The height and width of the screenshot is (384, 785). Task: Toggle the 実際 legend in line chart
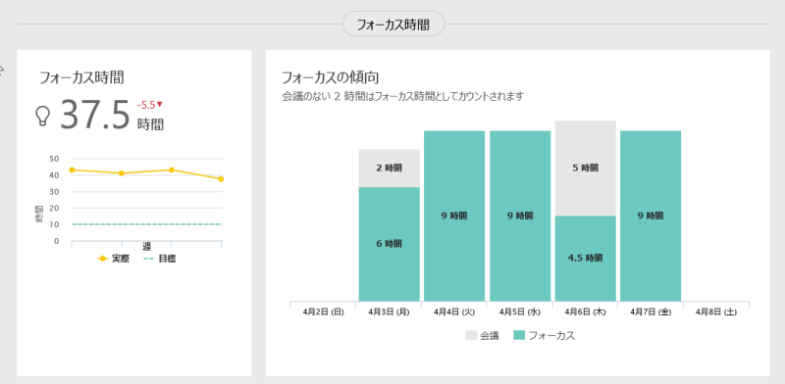(x=114, y=259)
